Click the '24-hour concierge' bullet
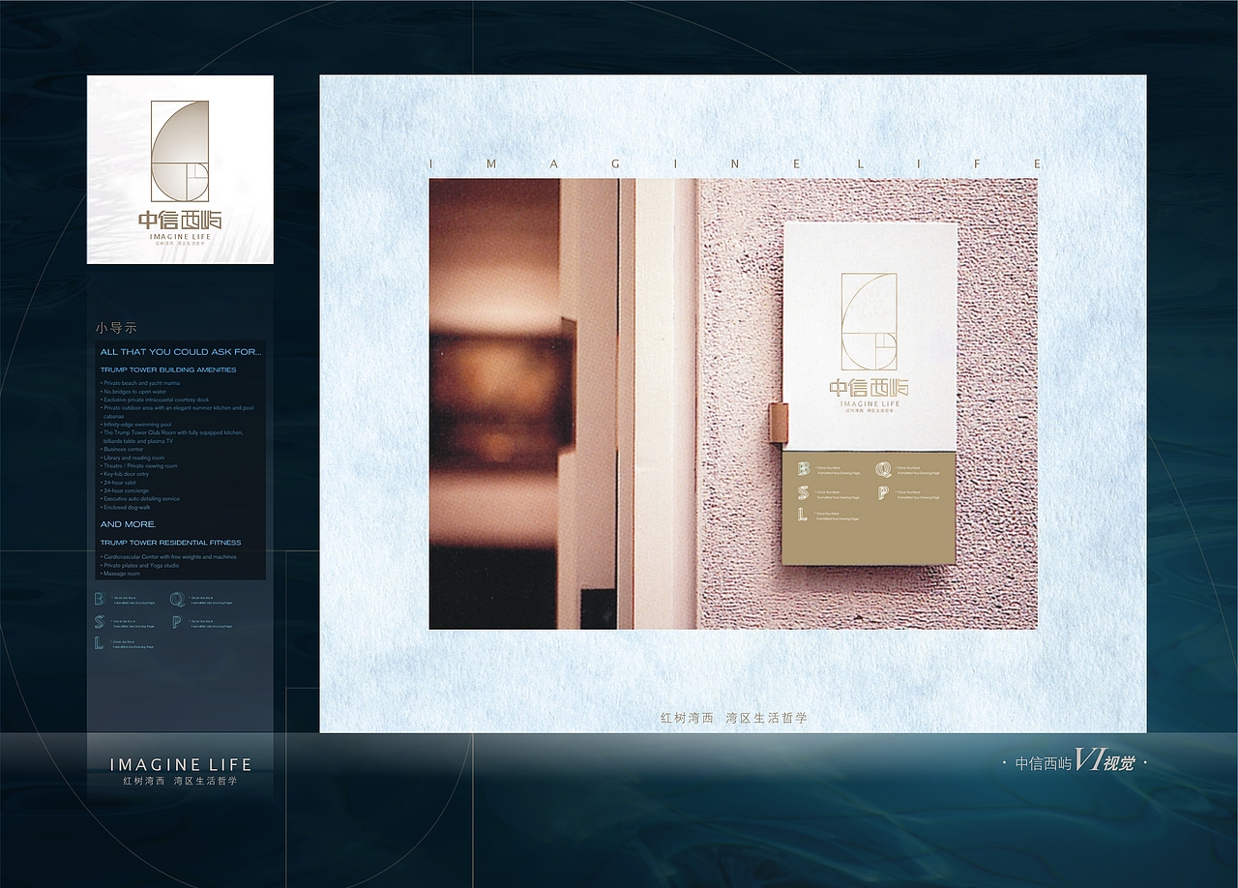 [x=125, y=490]
